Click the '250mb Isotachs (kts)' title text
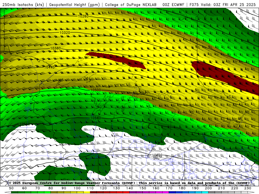Screen dimensions: 259x194 coord(23,5)
